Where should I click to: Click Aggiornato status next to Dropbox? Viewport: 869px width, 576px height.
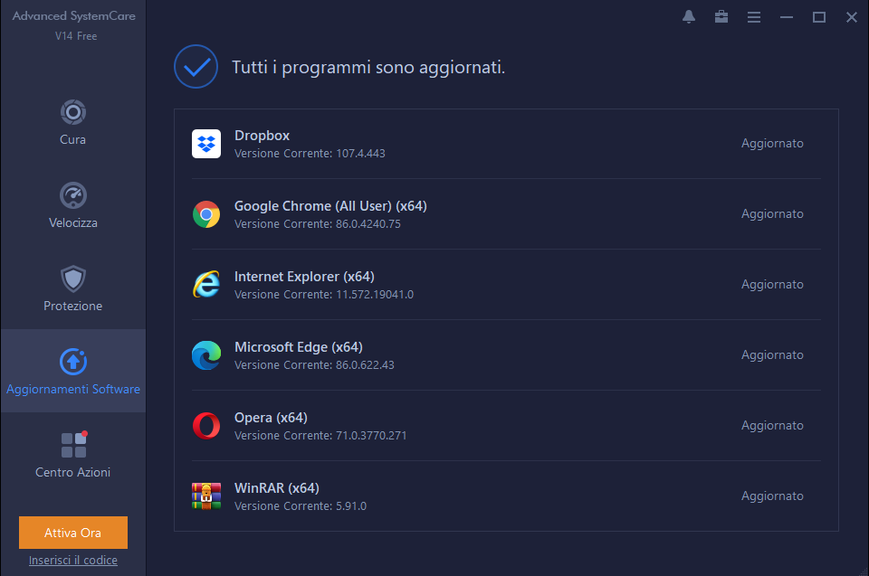[772, 143]
